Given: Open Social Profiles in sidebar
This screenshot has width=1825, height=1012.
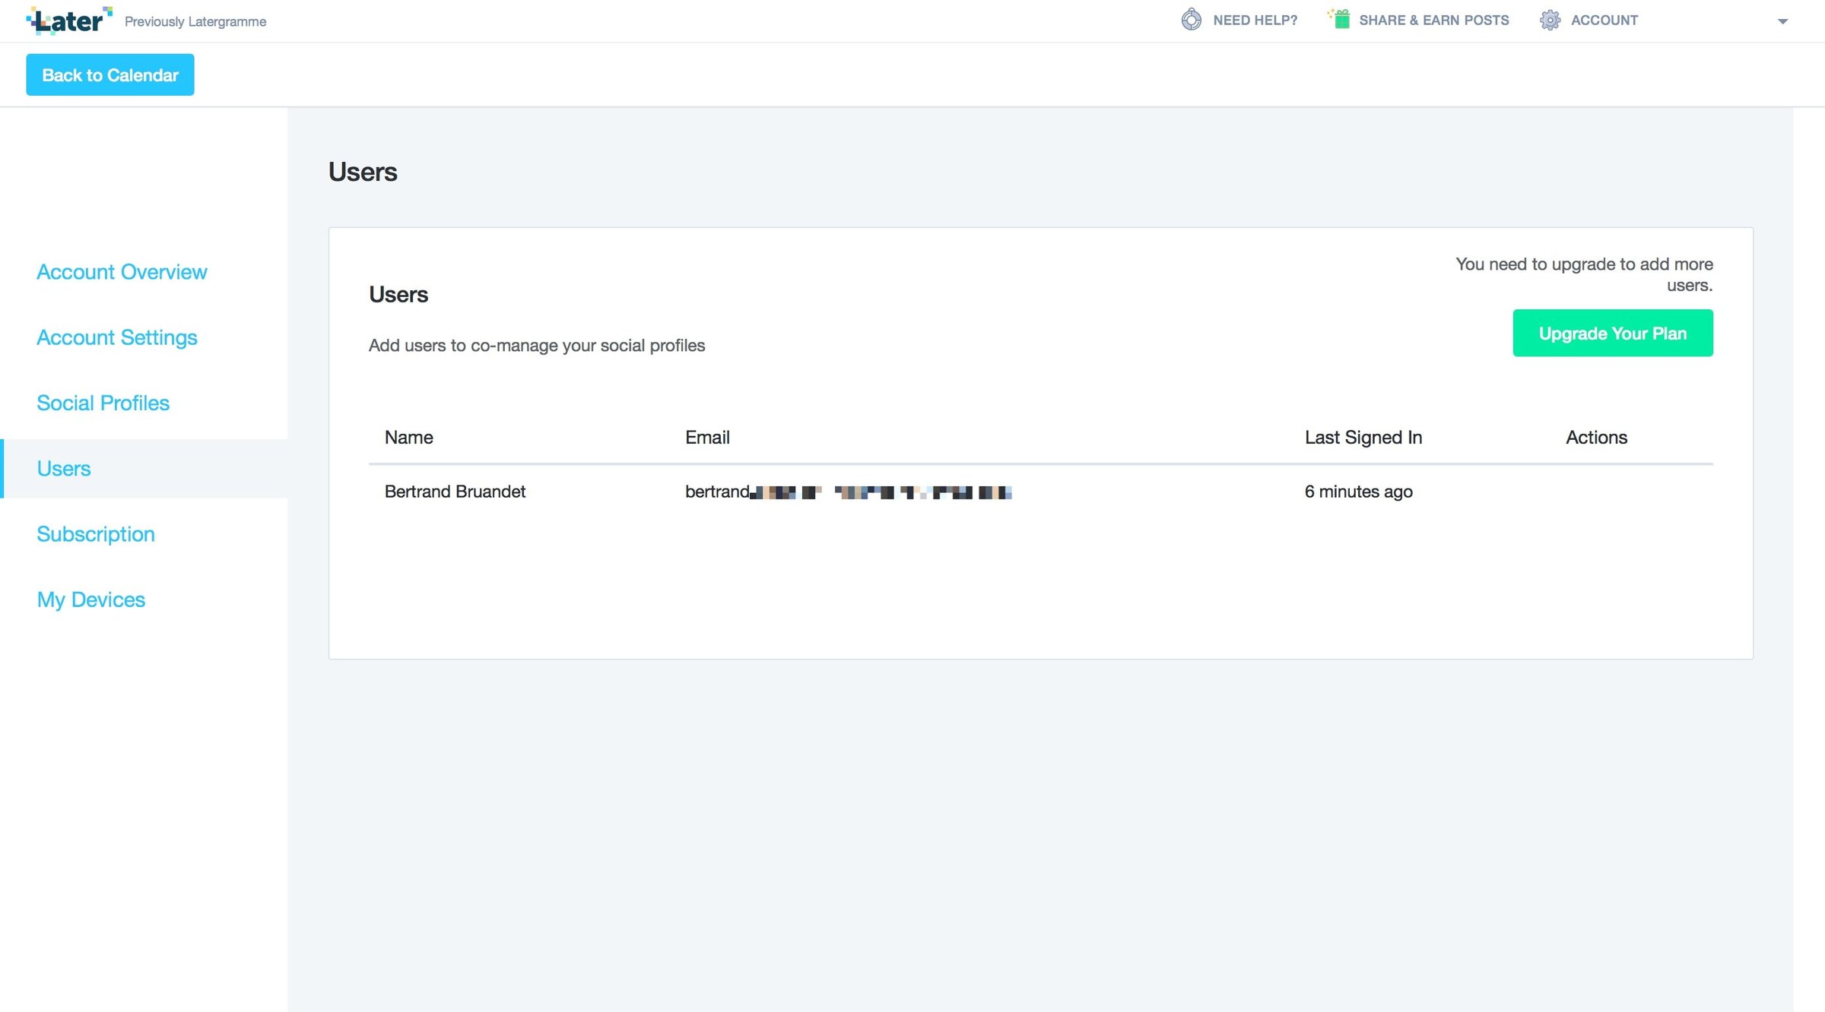Looking at the screenshot, I should click(103, 403).
